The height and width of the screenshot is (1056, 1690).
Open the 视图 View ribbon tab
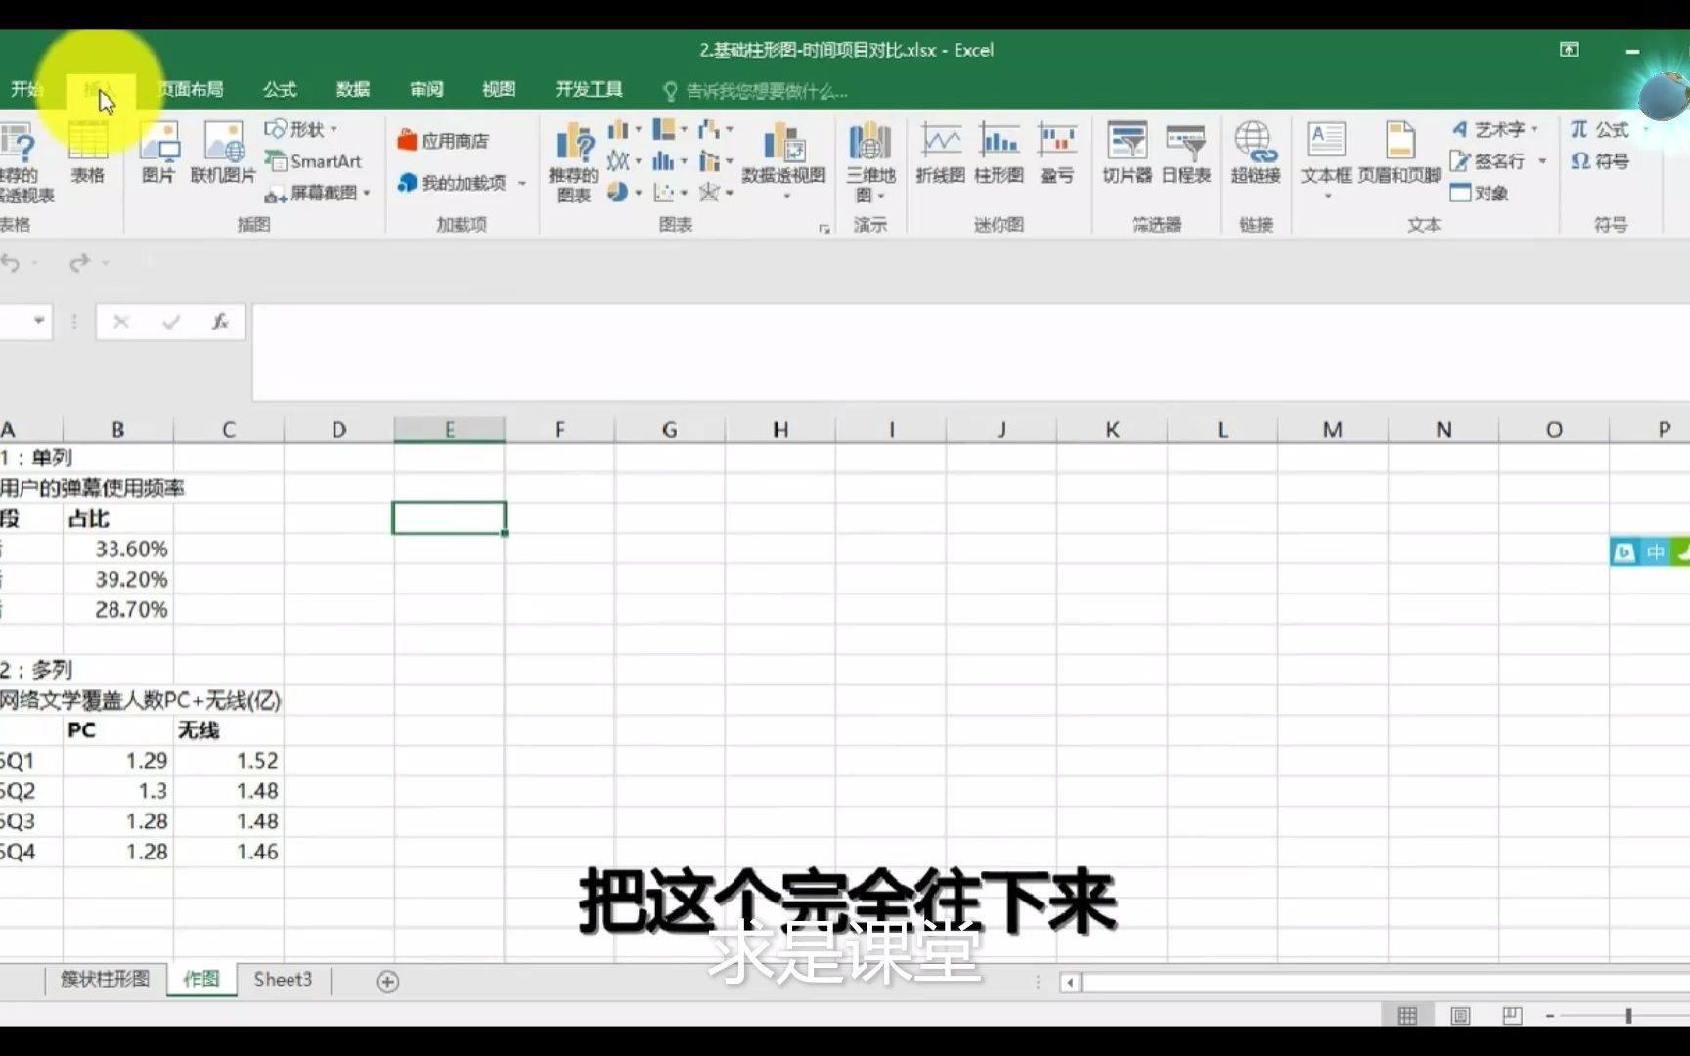click(499, 90)
